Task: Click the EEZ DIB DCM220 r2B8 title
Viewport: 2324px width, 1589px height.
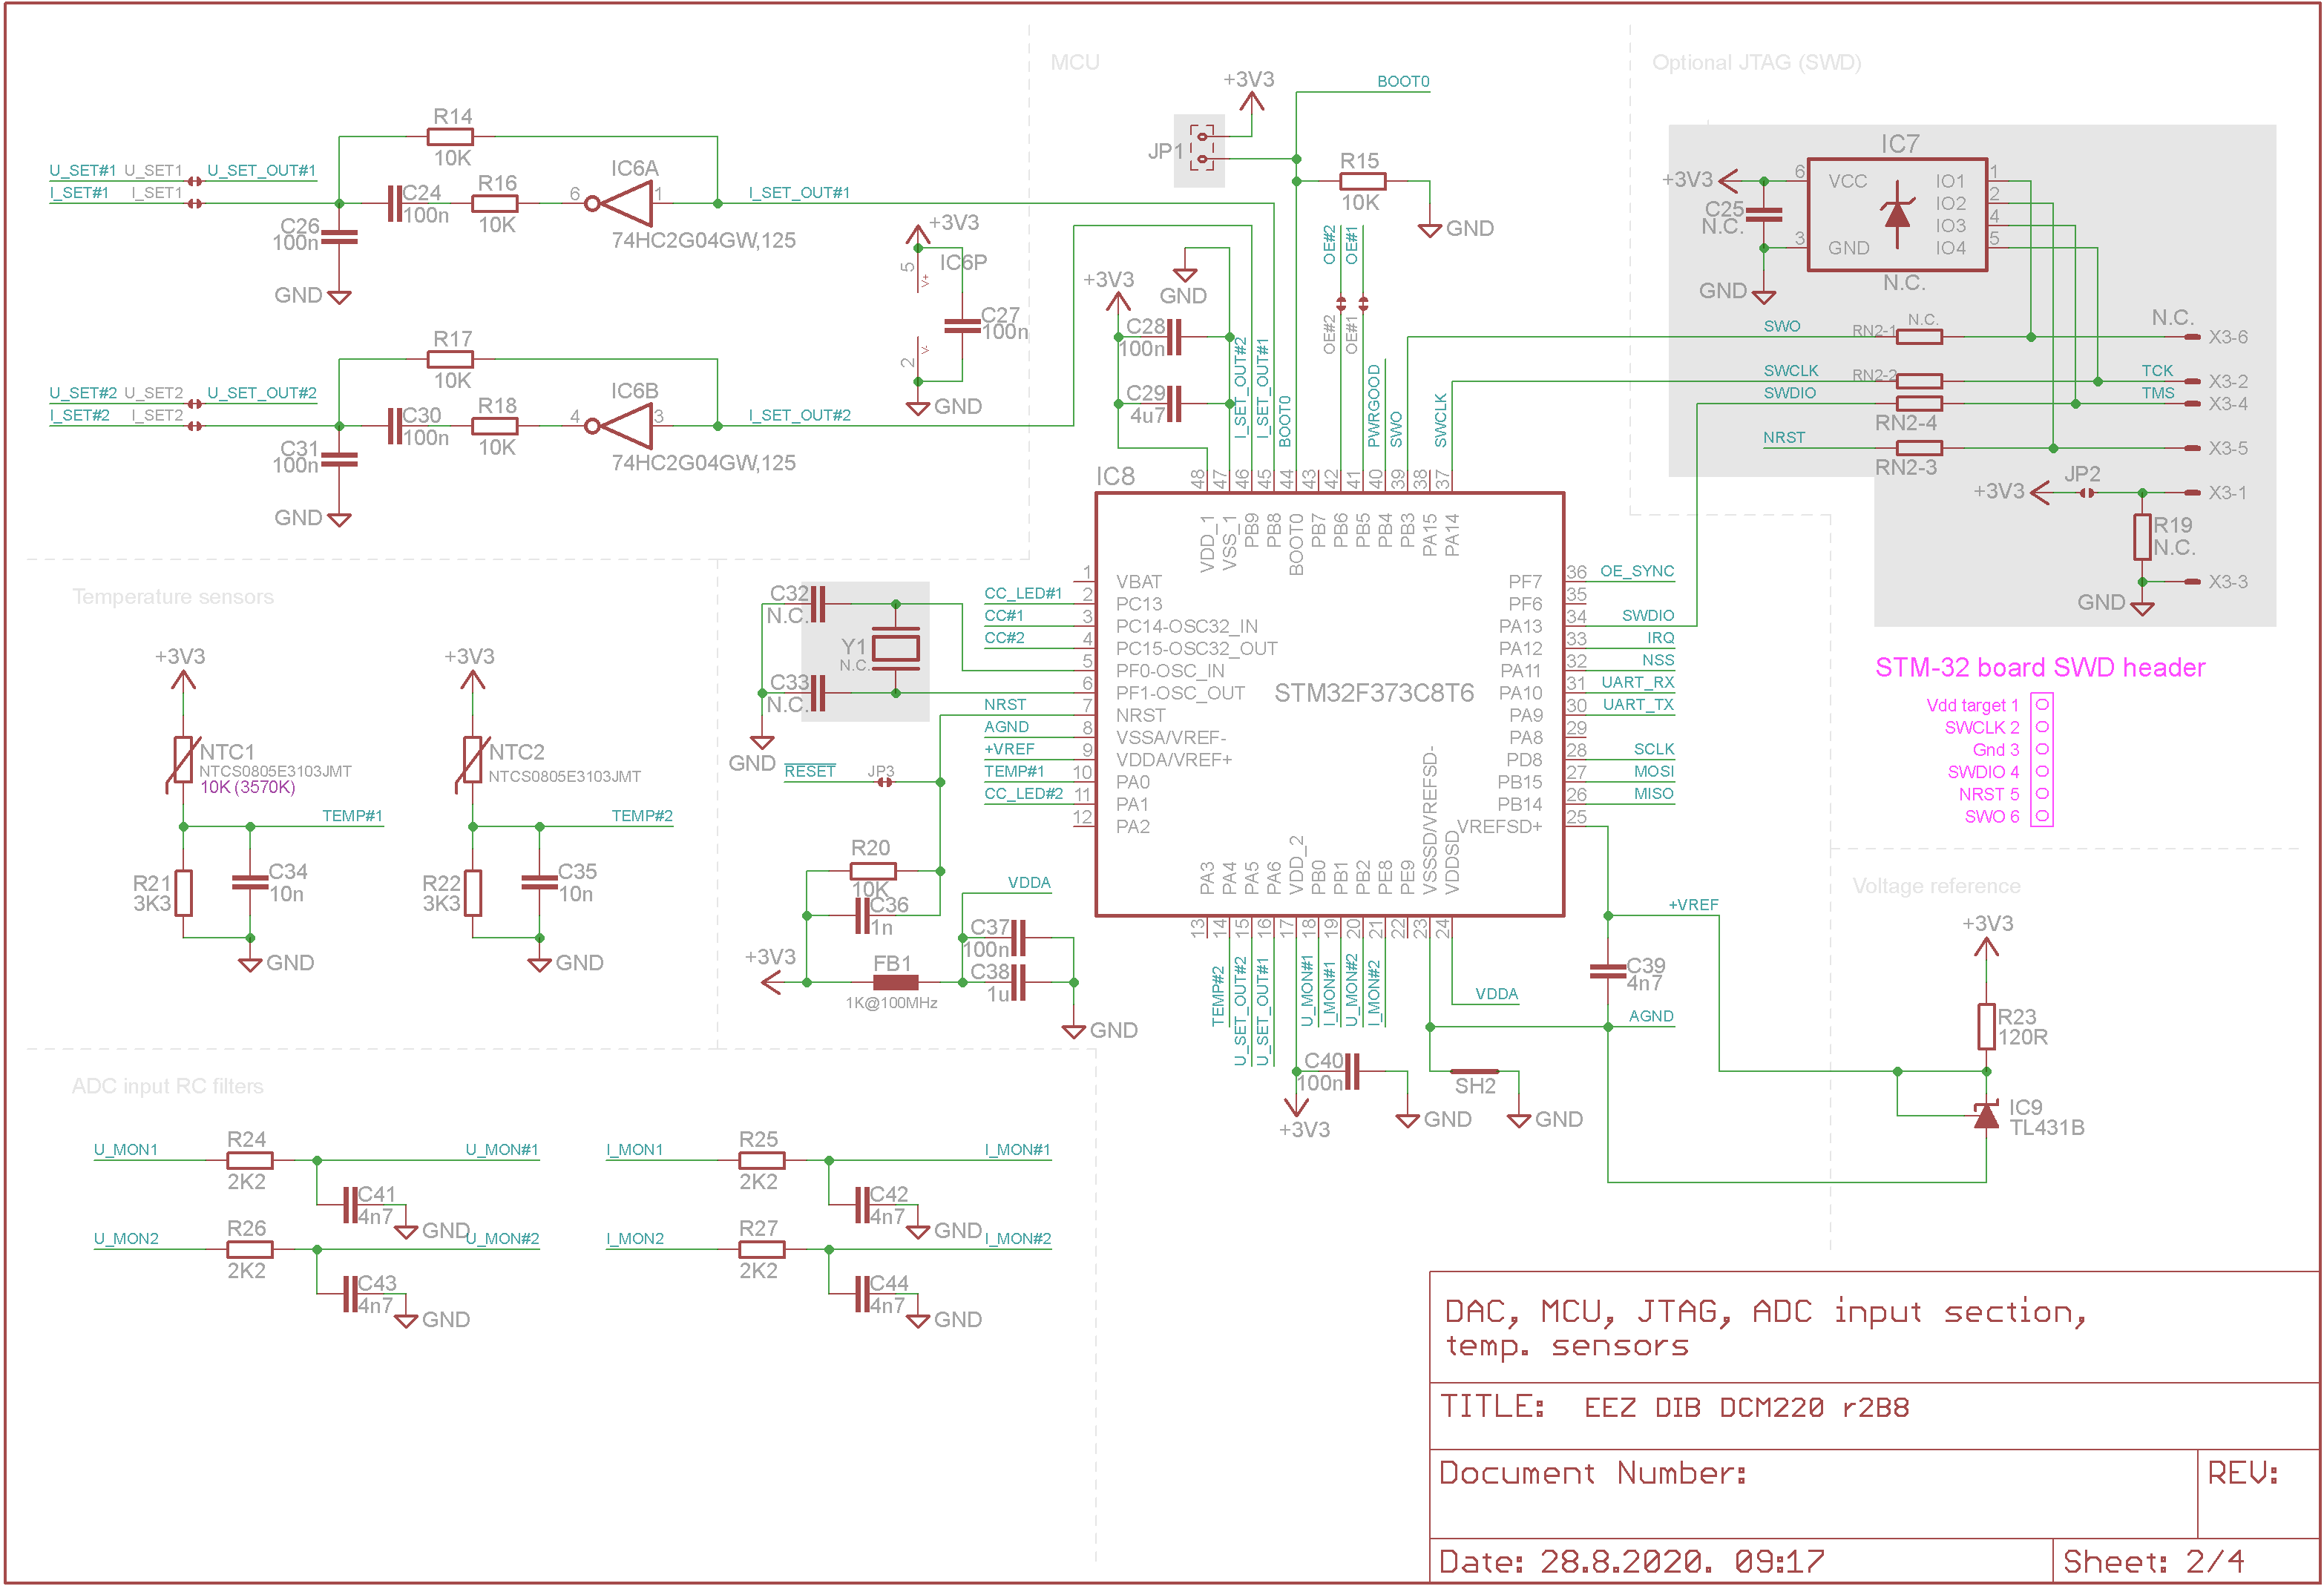Action: 1746,1408
